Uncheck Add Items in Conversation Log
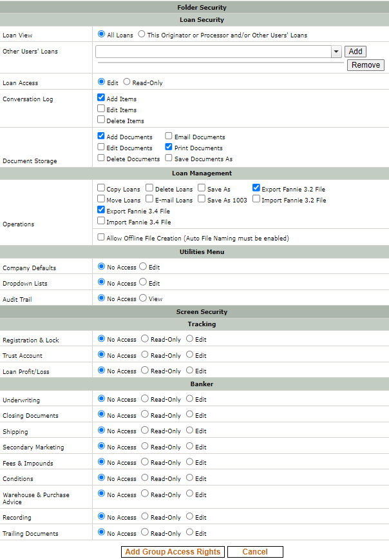The image size is (389, 559). click(100, 97)
